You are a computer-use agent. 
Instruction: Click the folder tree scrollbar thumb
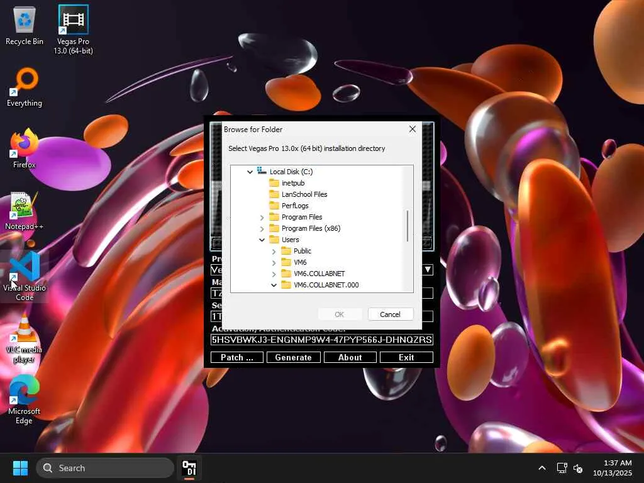click(408, 226)
